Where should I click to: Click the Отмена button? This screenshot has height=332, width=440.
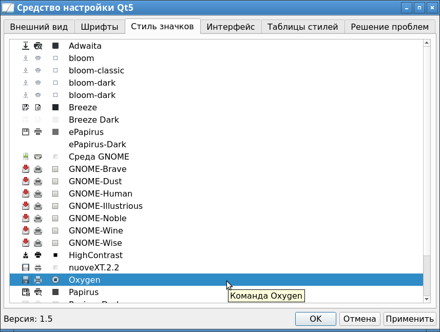(360, 319)
